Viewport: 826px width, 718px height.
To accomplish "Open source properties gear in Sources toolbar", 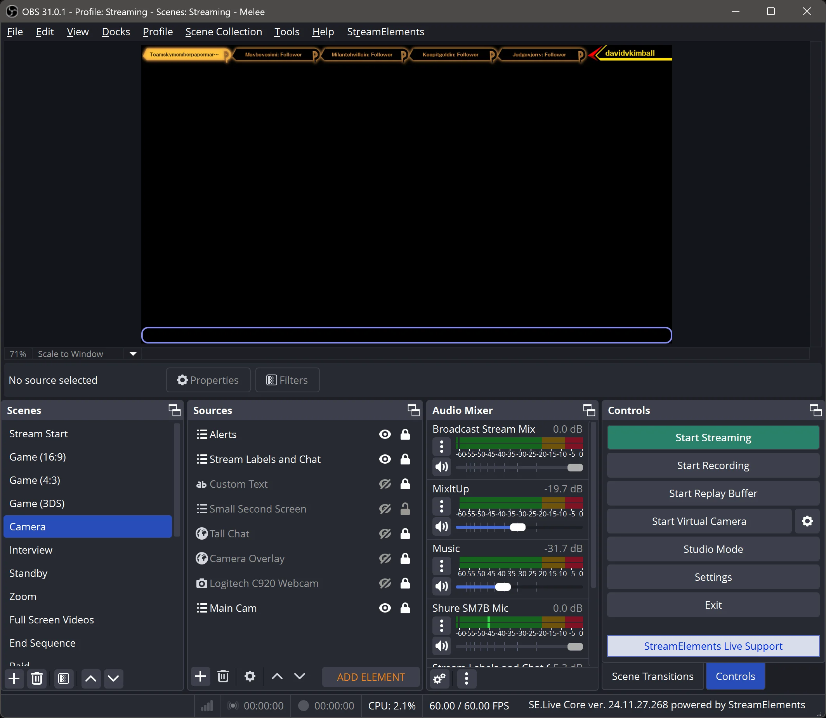I will [249, 677].
